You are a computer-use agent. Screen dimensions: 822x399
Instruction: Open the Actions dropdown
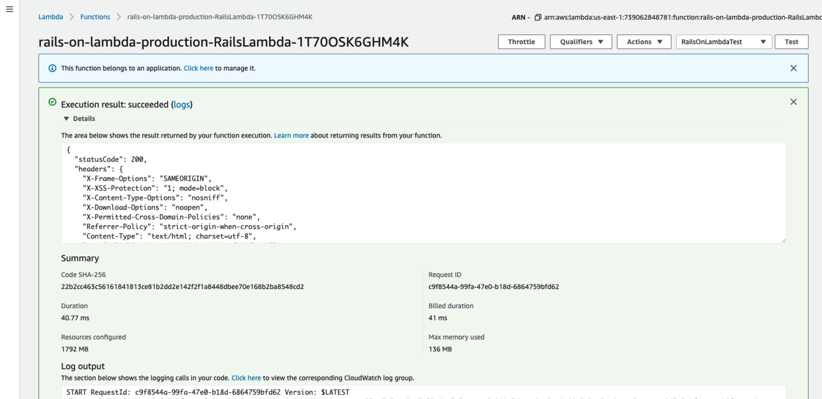644,41
